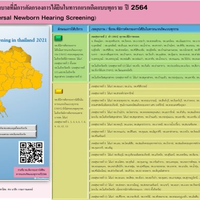The image size is (200, 200).
Task: Select the yellow row 'เขตสุขภาพที่ 9'
Action: pos(145,155)
